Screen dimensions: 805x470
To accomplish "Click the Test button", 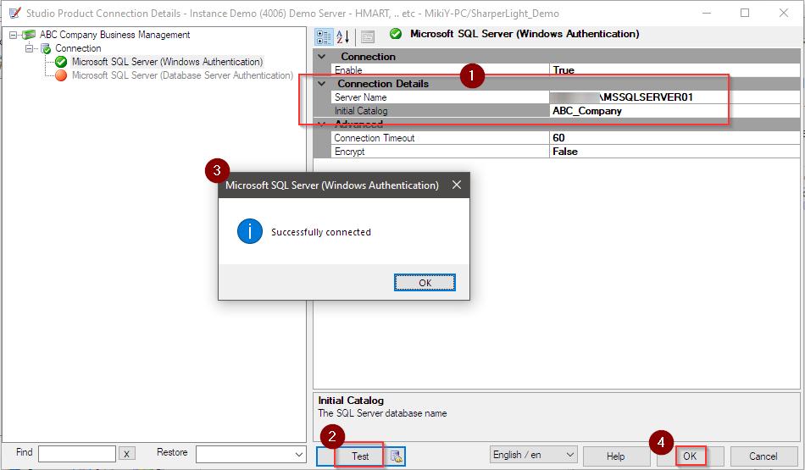I will pos(359,456).
